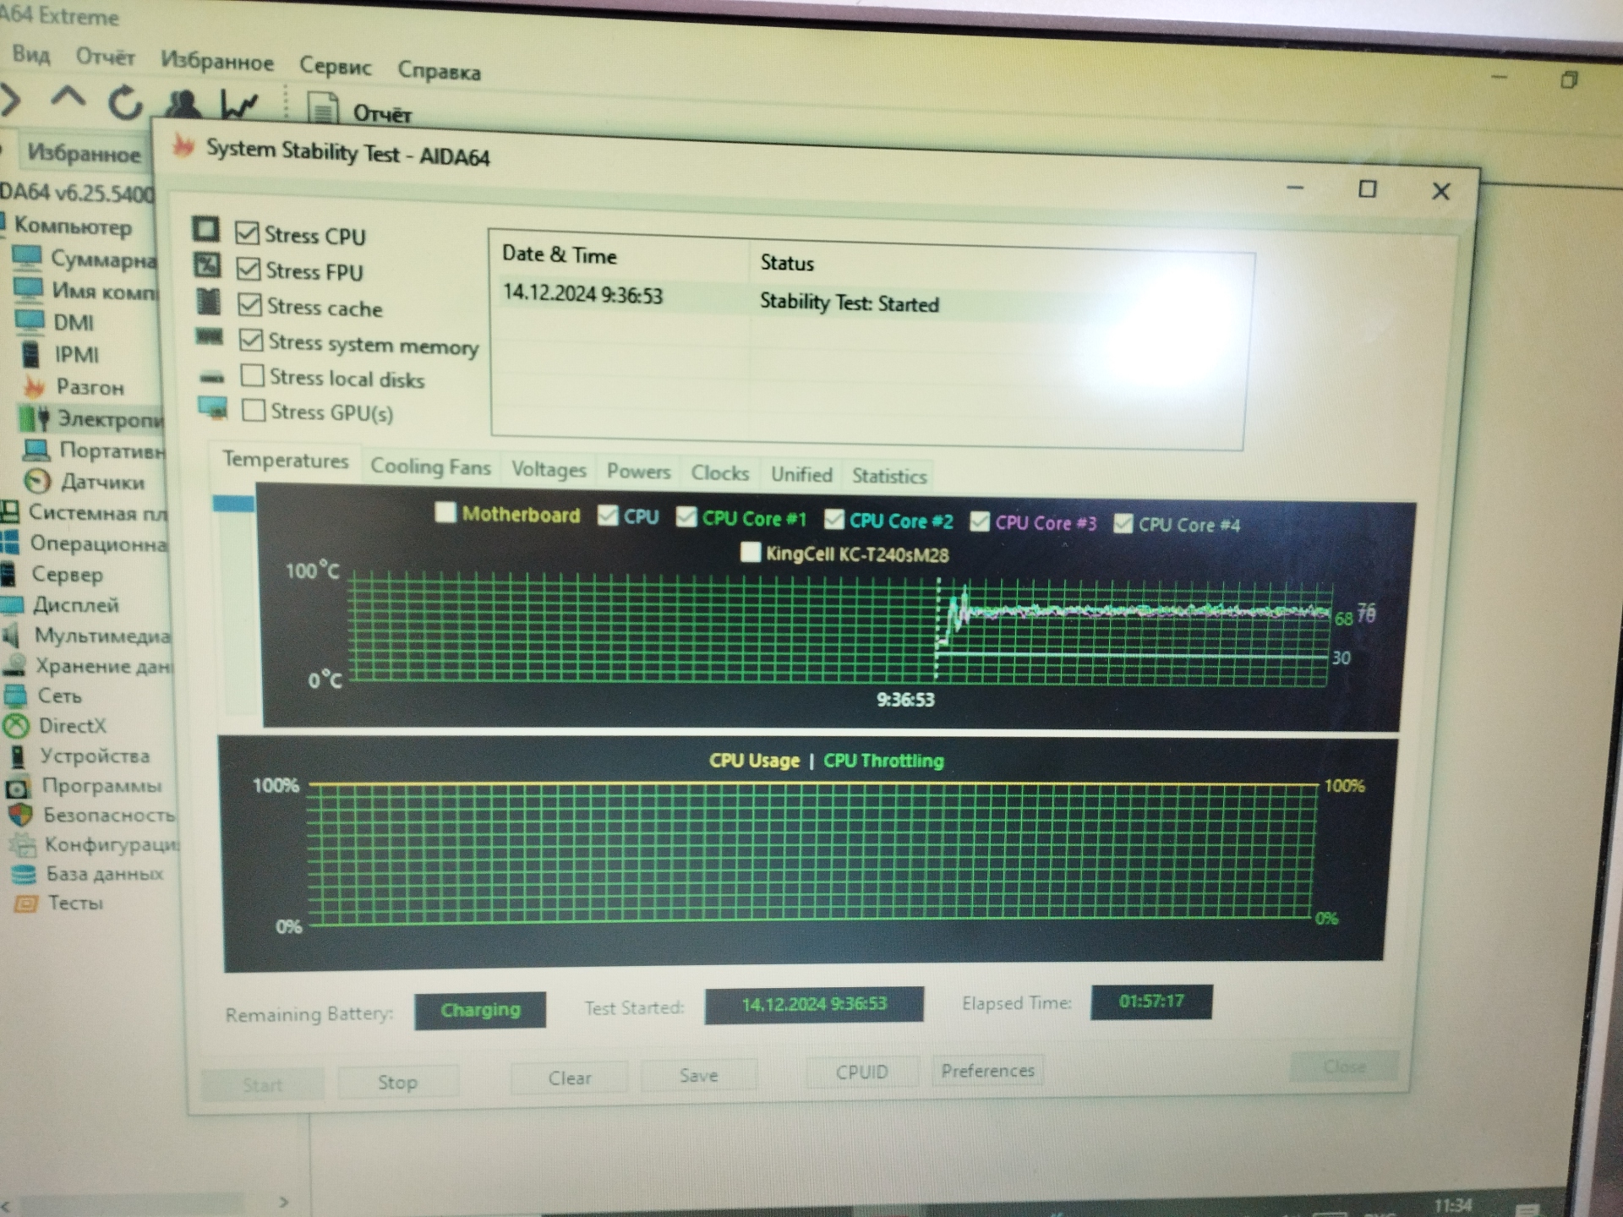This screenshot has height=1217, width=1623.
Task: Select Хранение данных item in sidebar
Action: point(103,666)
